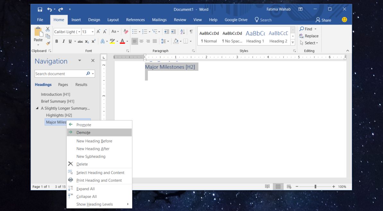
Task: Enable center text alignment
Action: tap(142, 41)
